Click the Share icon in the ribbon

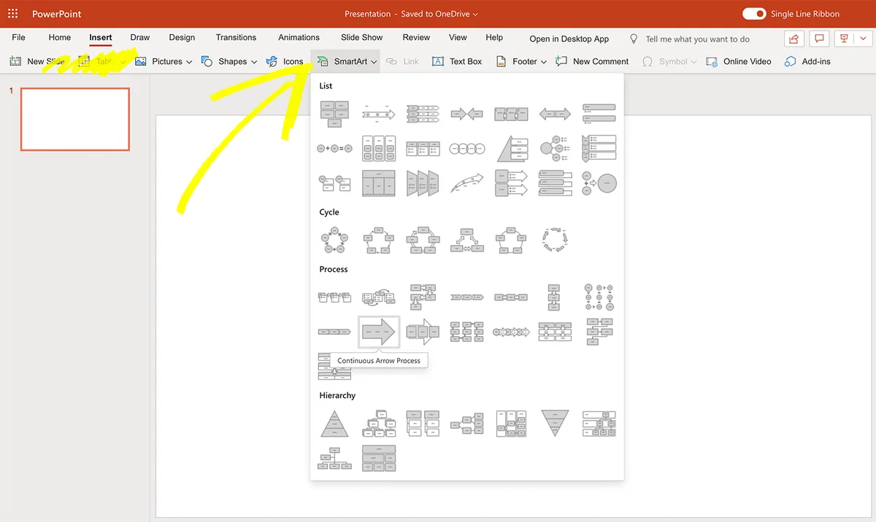pyautogui.click(x=794, y=39)
